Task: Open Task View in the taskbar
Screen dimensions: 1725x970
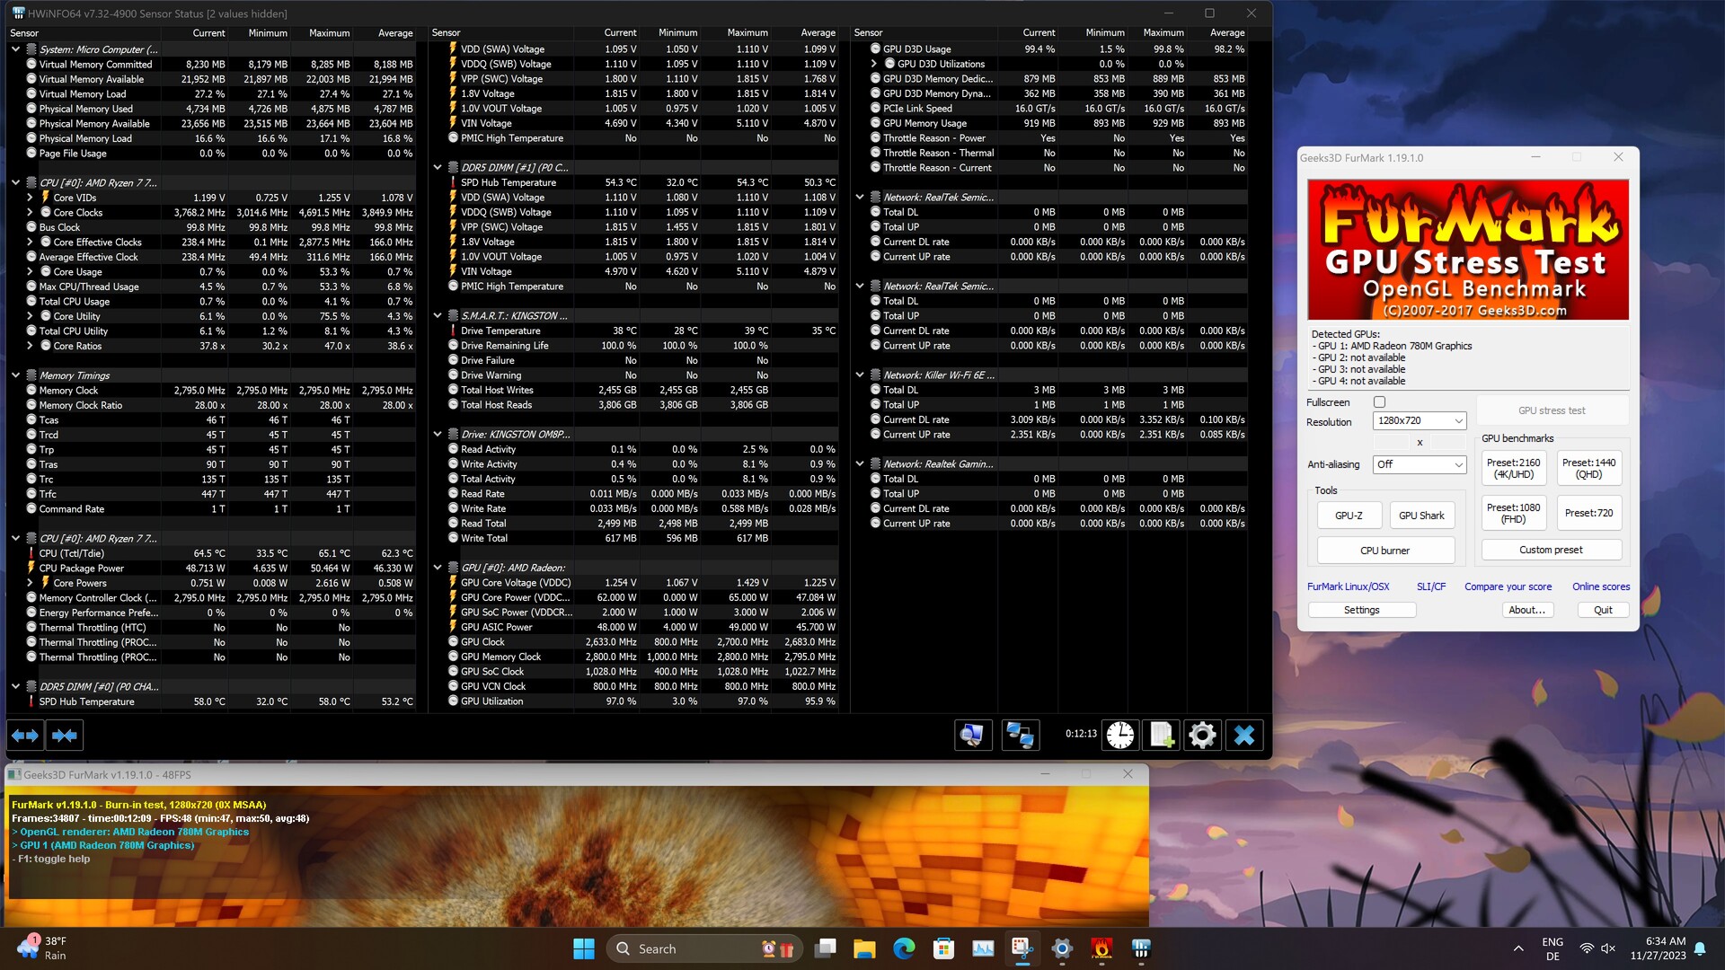Action: pos(825,948)
